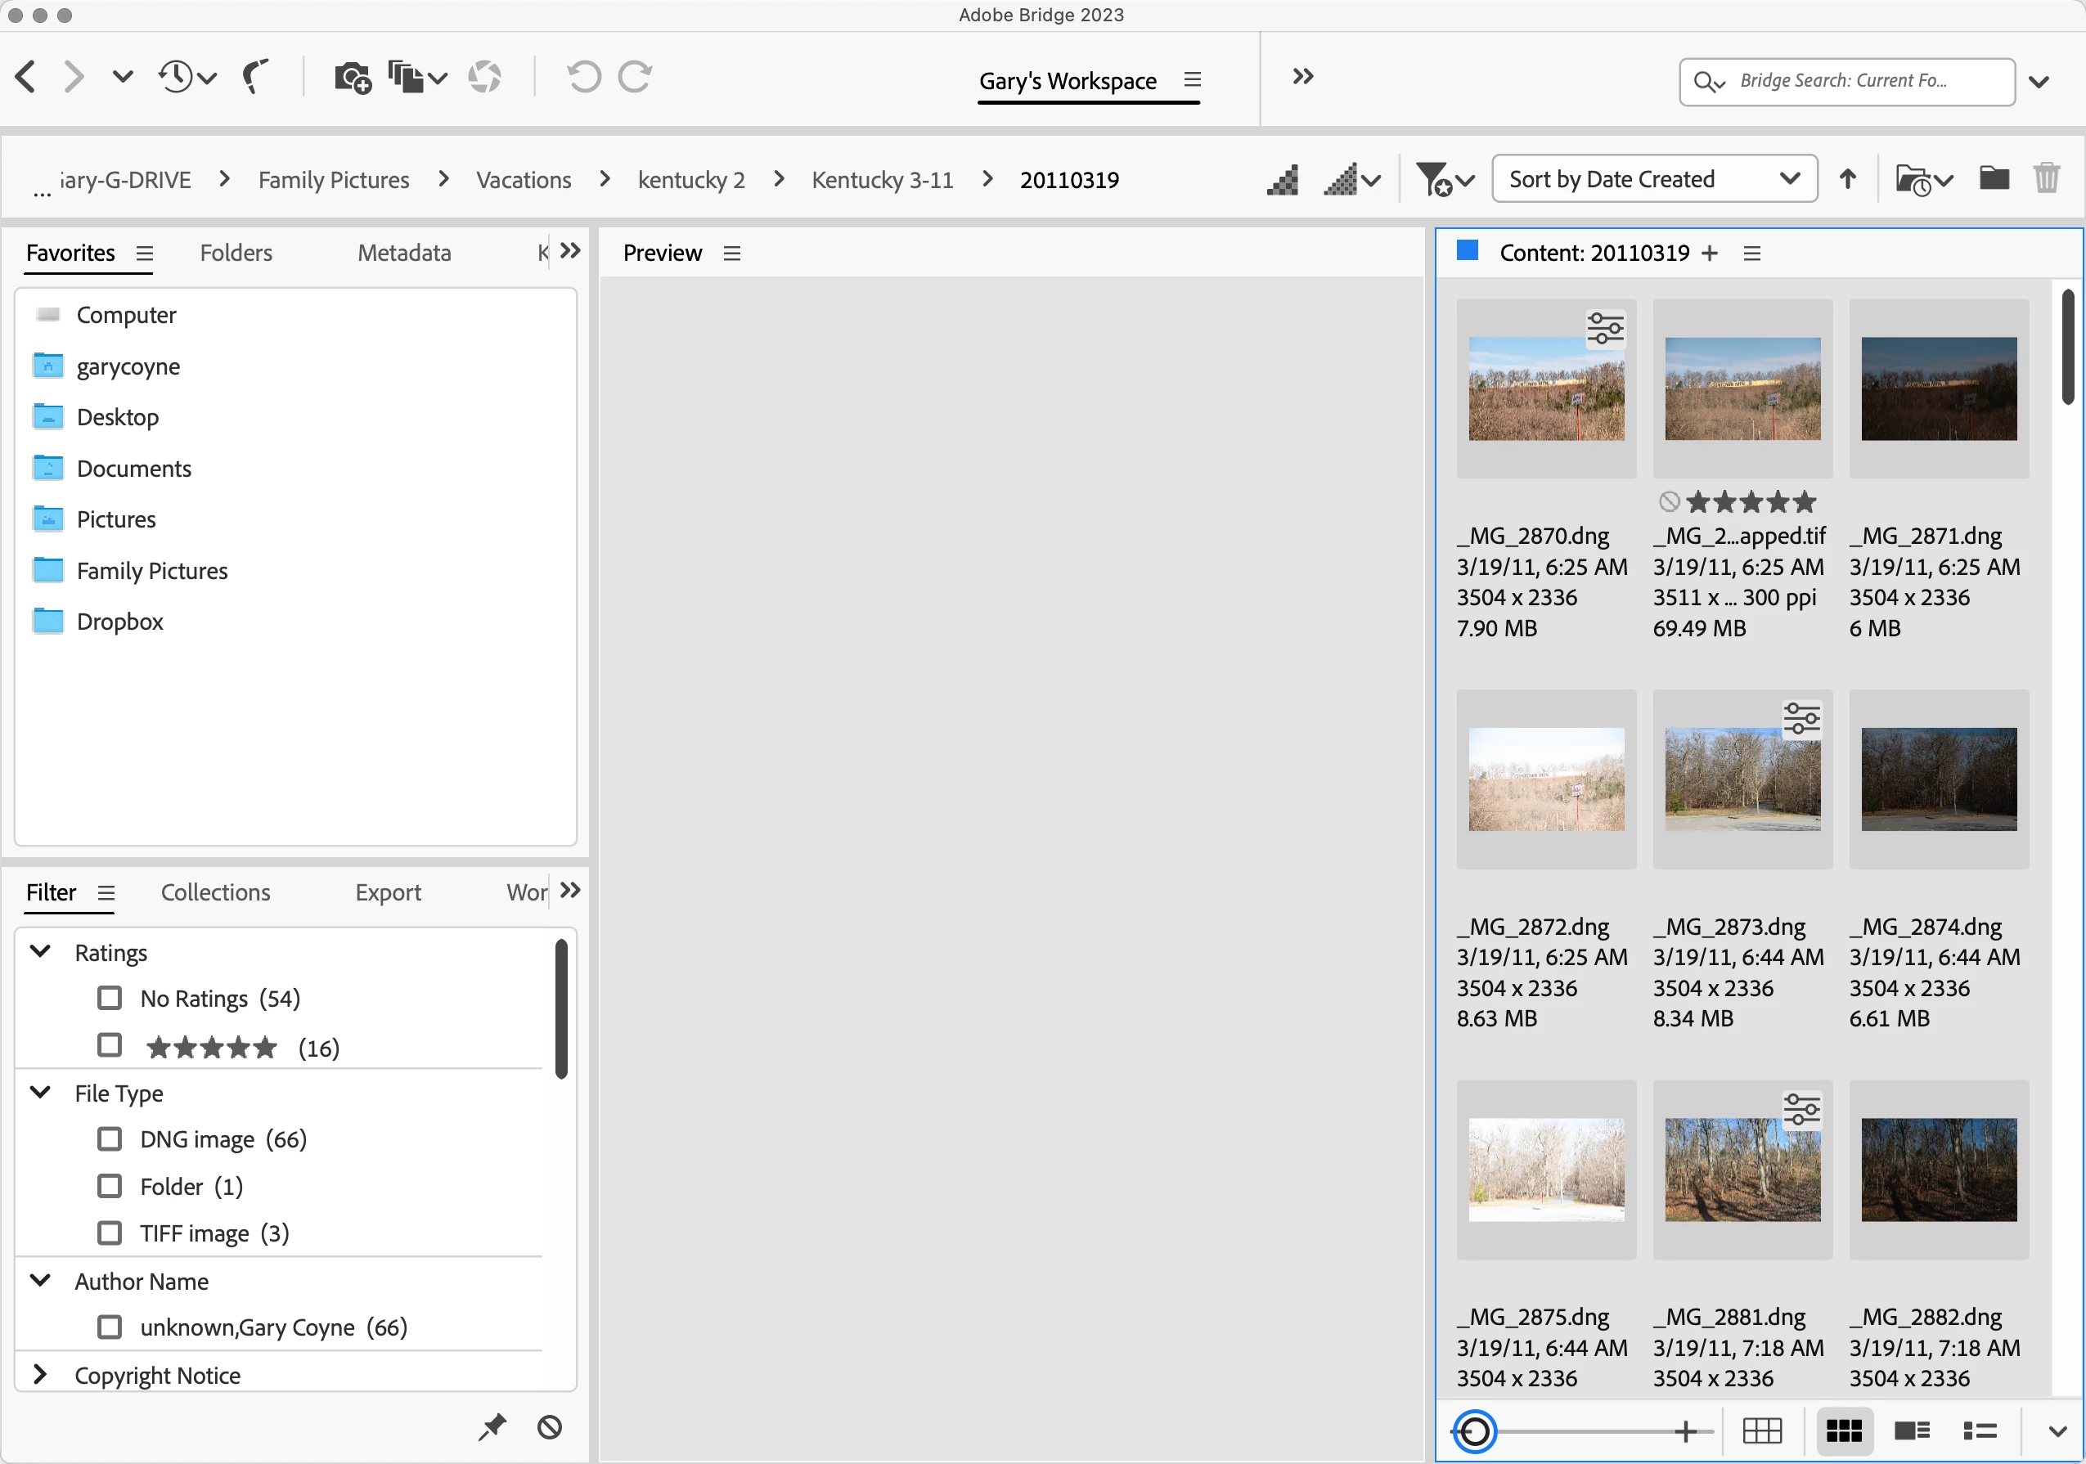The height and width of the screenshot is (1464, 2086).
Task: Open the Collections tab
Action: coord(215,891)
